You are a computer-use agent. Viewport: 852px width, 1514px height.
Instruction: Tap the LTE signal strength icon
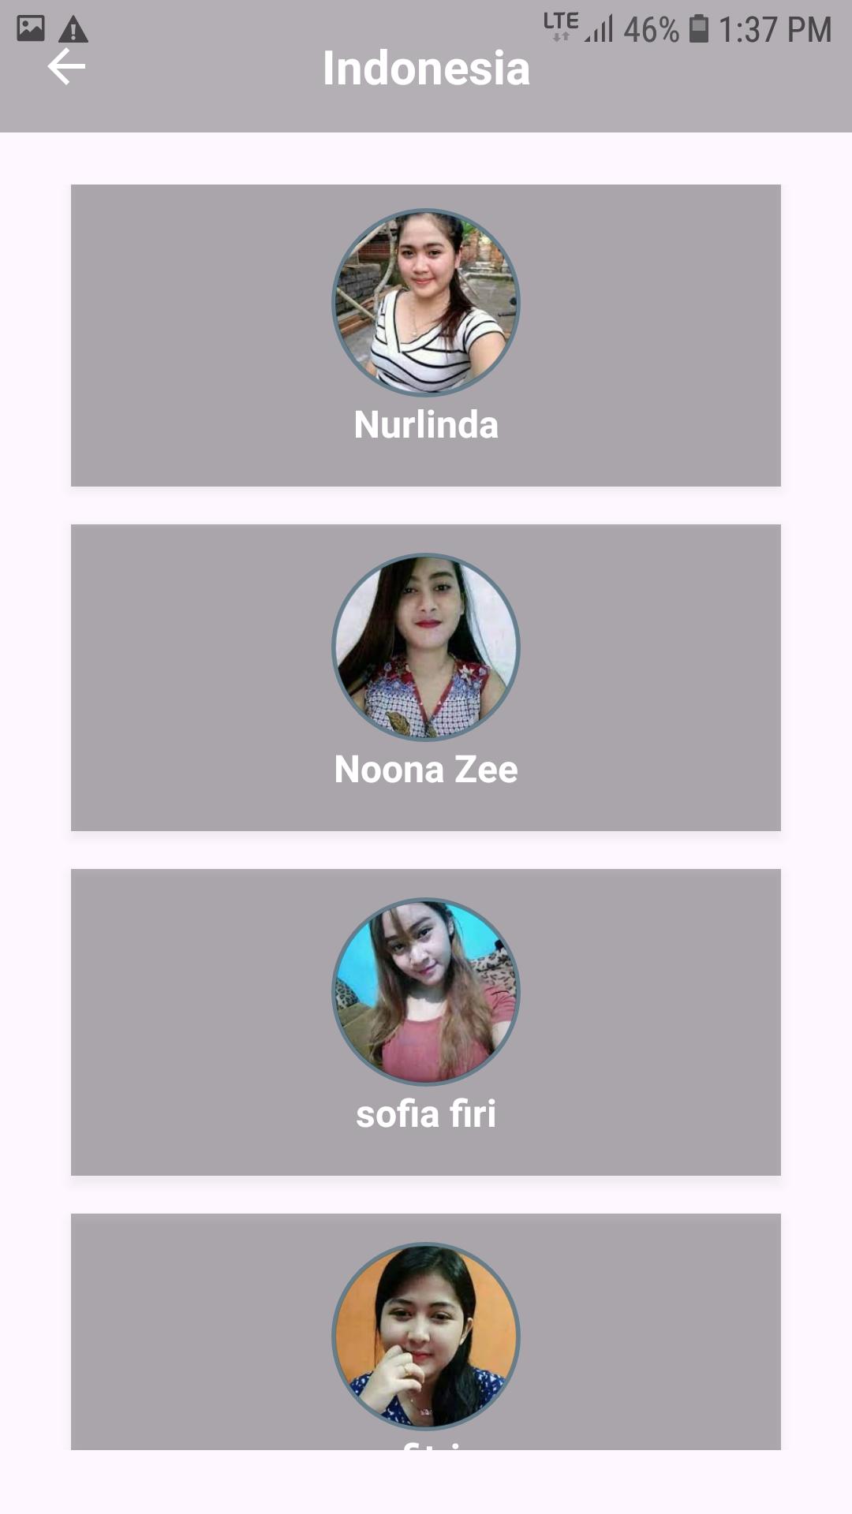tap(578, 28)
